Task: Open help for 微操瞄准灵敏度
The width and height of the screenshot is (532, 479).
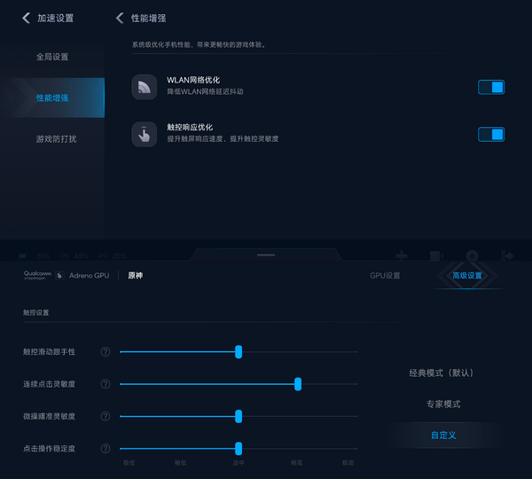Action: point(106,416)
